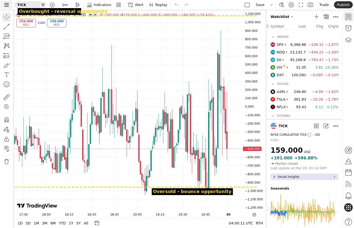Image resolution: width=354 pixels, height=228 pixels.
Task: Select VIX in the watchlist
Action: pos(304,67)
